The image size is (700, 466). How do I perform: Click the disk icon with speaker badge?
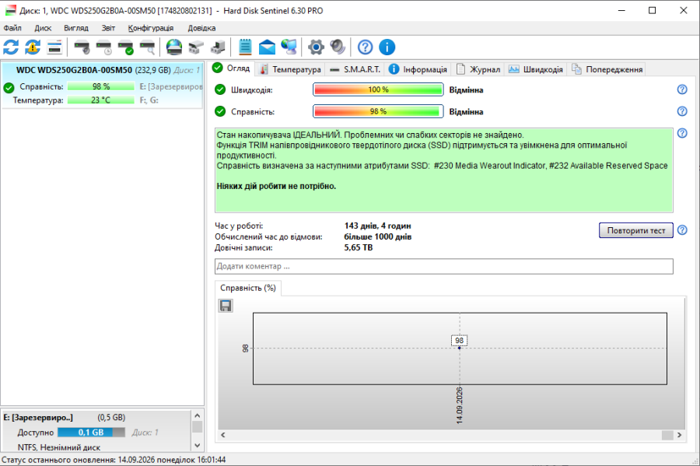[82, 47]
